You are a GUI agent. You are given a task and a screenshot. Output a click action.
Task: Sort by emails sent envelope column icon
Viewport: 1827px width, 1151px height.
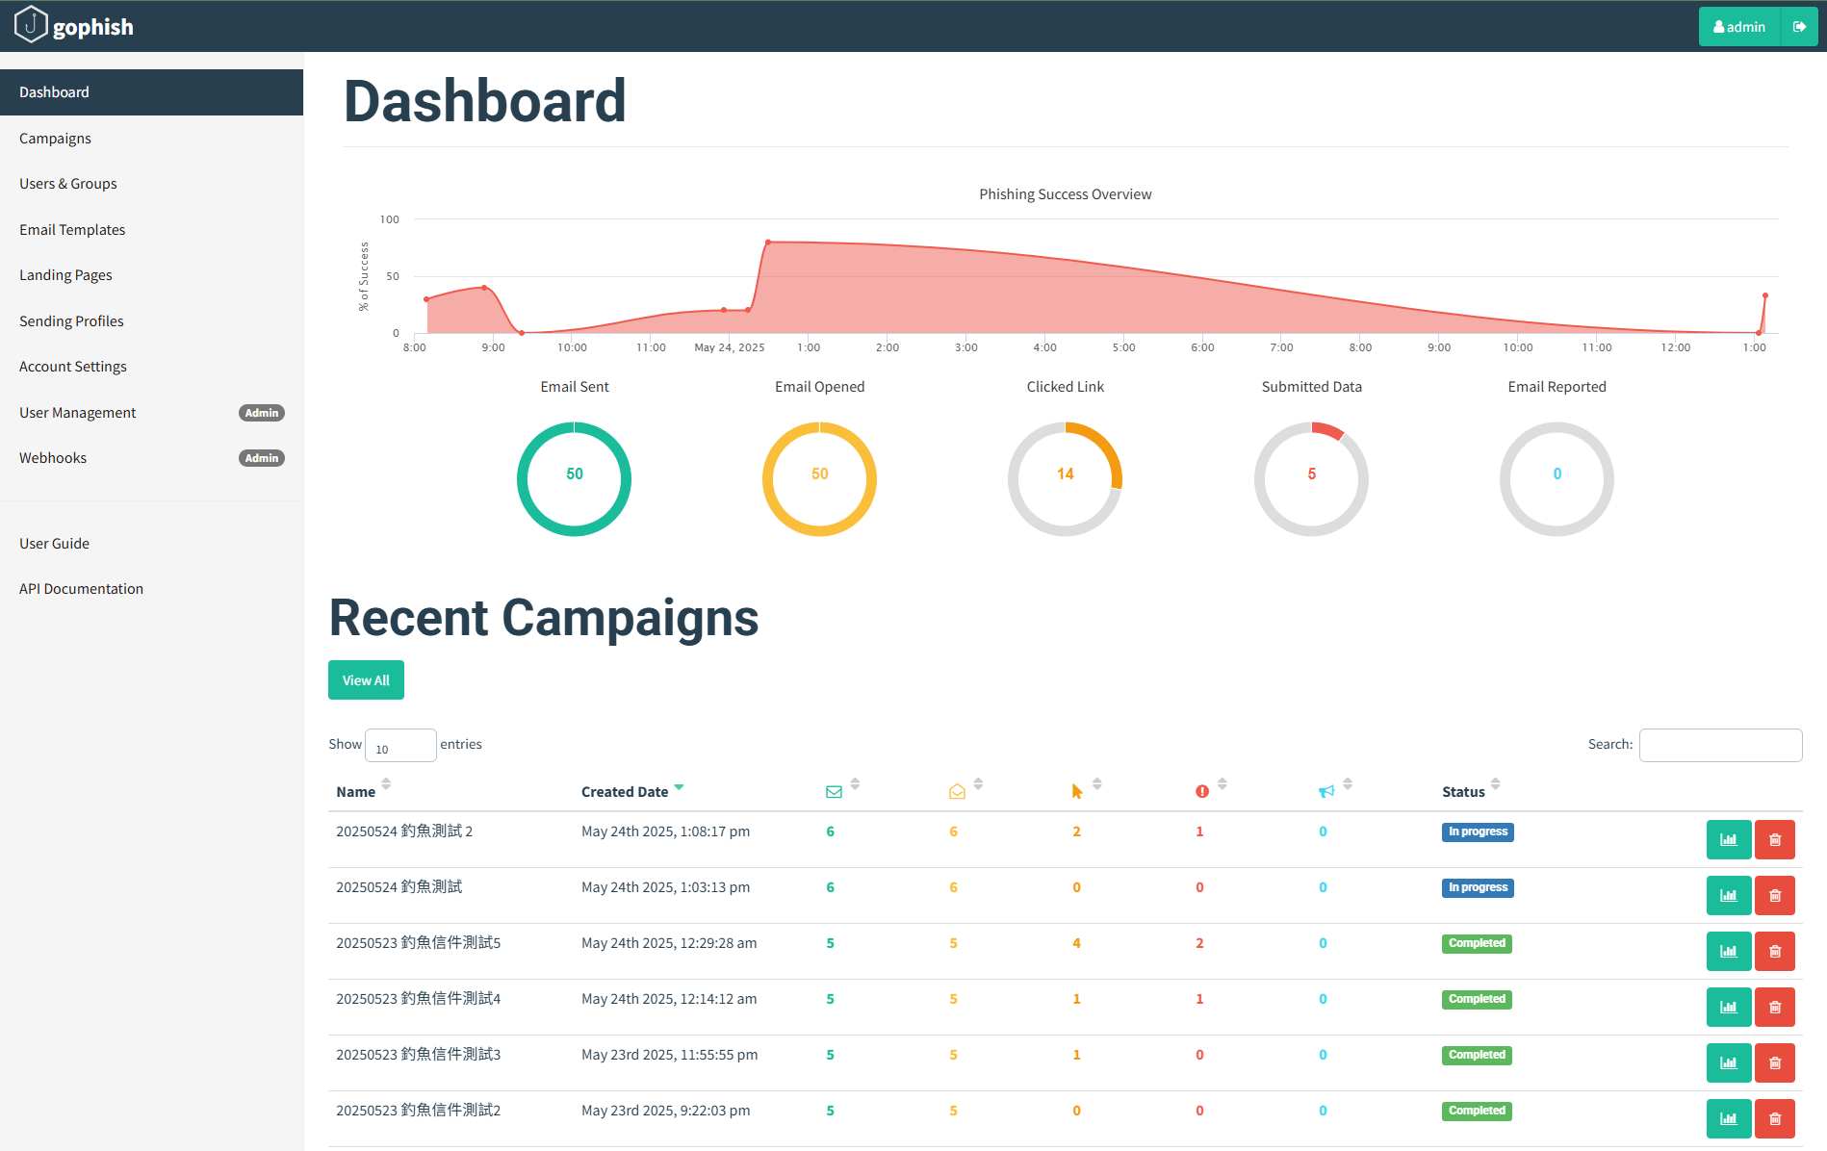tap(835, 791)
